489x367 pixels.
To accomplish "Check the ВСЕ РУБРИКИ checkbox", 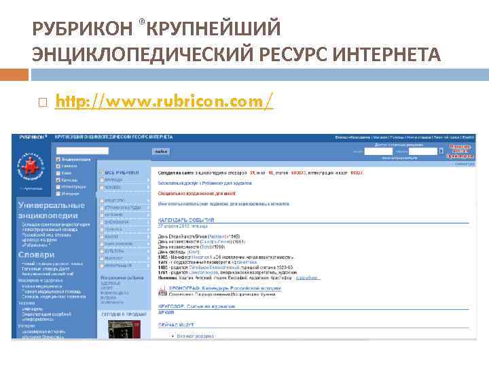I will click(101, 172).
